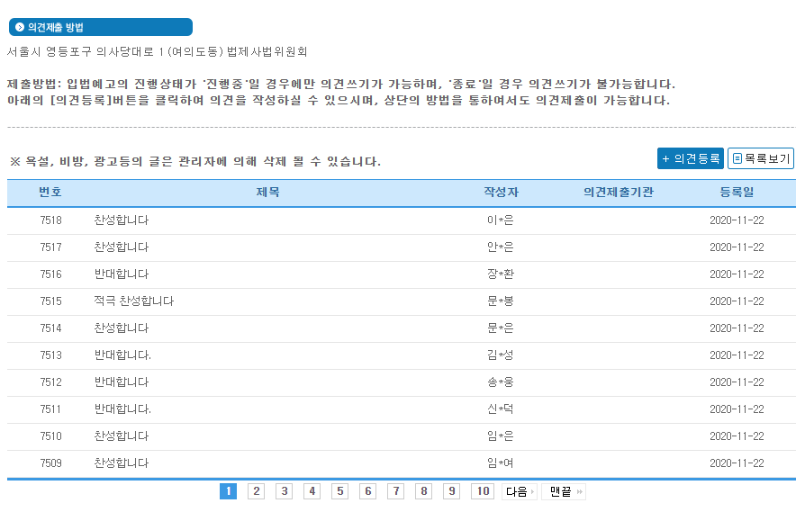Open post 7512 반대합니다
Viewport: 796px width, 512px height.
pos(122,382)
